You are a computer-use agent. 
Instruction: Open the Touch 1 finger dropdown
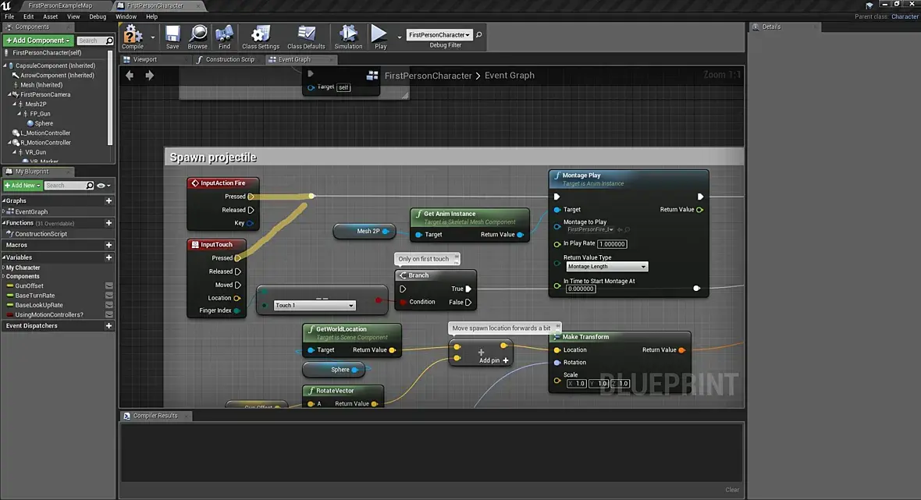315,305
